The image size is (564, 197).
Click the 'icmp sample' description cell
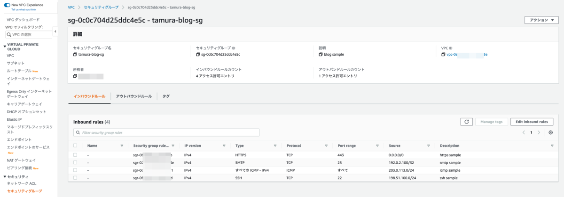pyautogui.click(x=450, y=170)
